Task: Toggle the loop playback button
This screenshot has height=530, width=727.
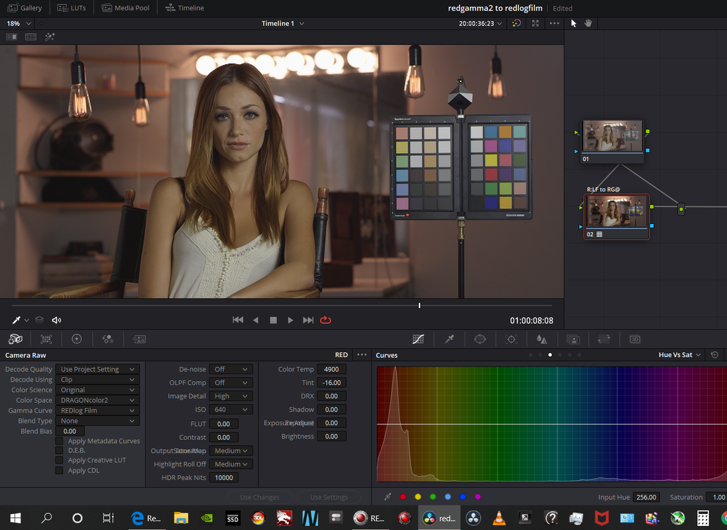Action: pyautogui.click(x=325, y=320)
